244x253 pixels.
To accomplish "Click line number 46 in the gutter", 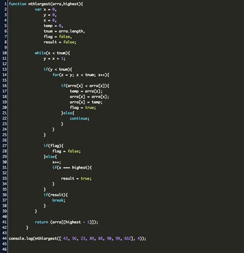I will click(x=5, y=249).
